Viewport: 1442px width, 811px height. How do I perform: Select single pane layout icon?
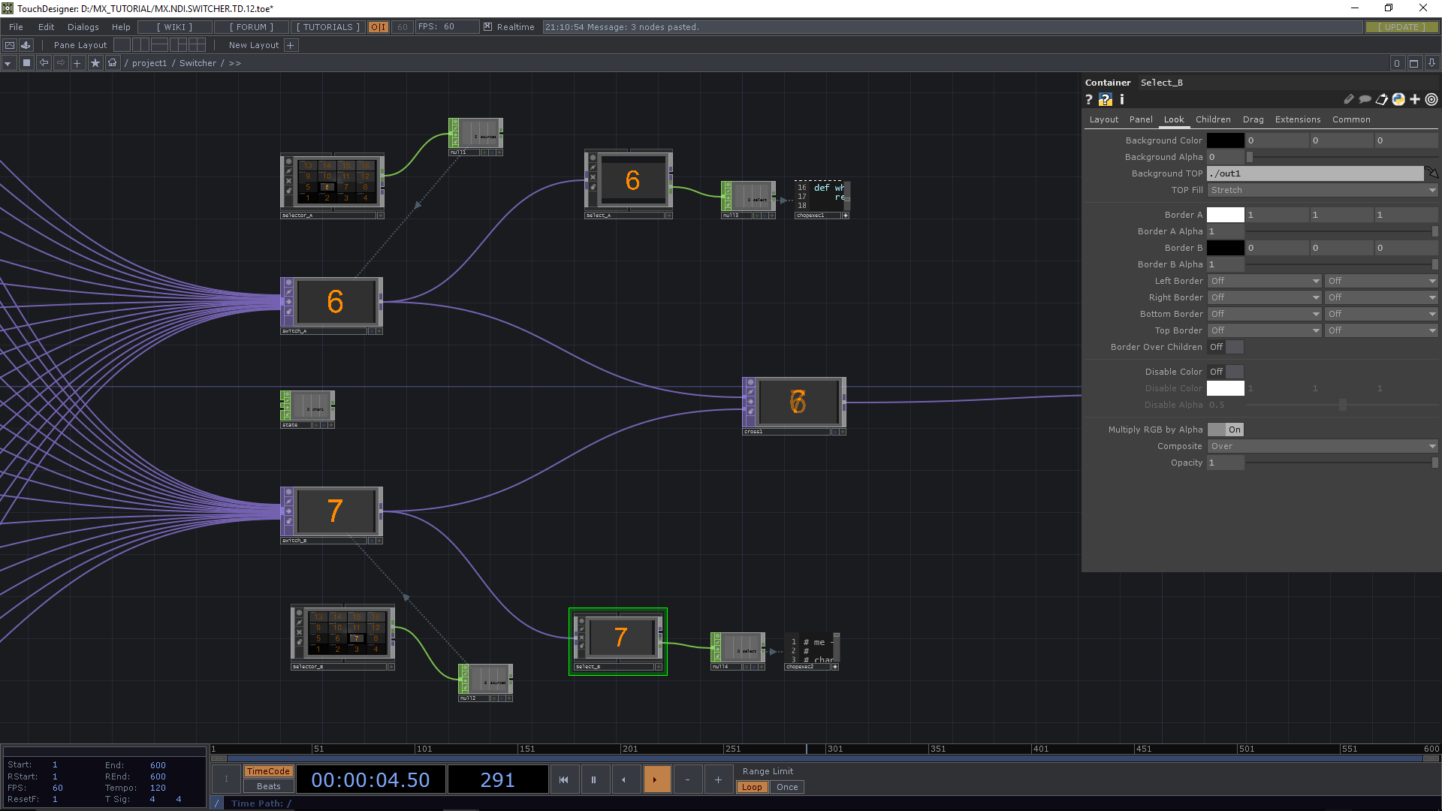point(122,45)
